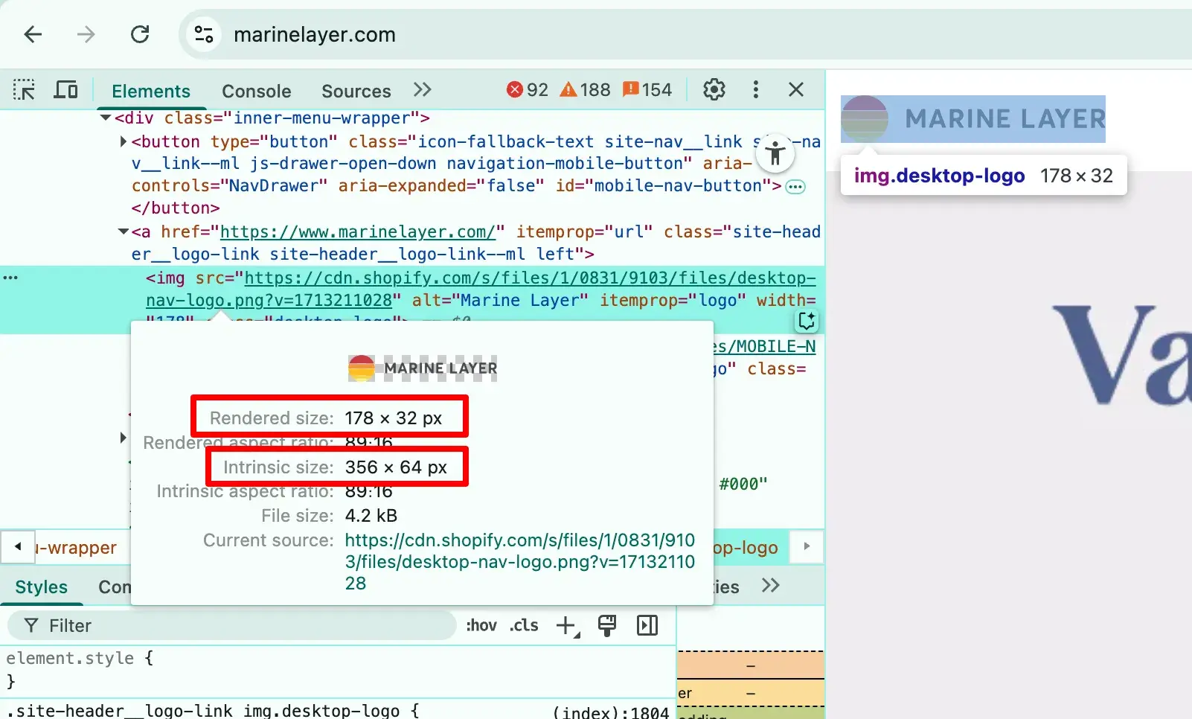1192x719 pixels.
Task: Toggle rendering emulations paintbrush icon
Action: click(x=607, y=625)
